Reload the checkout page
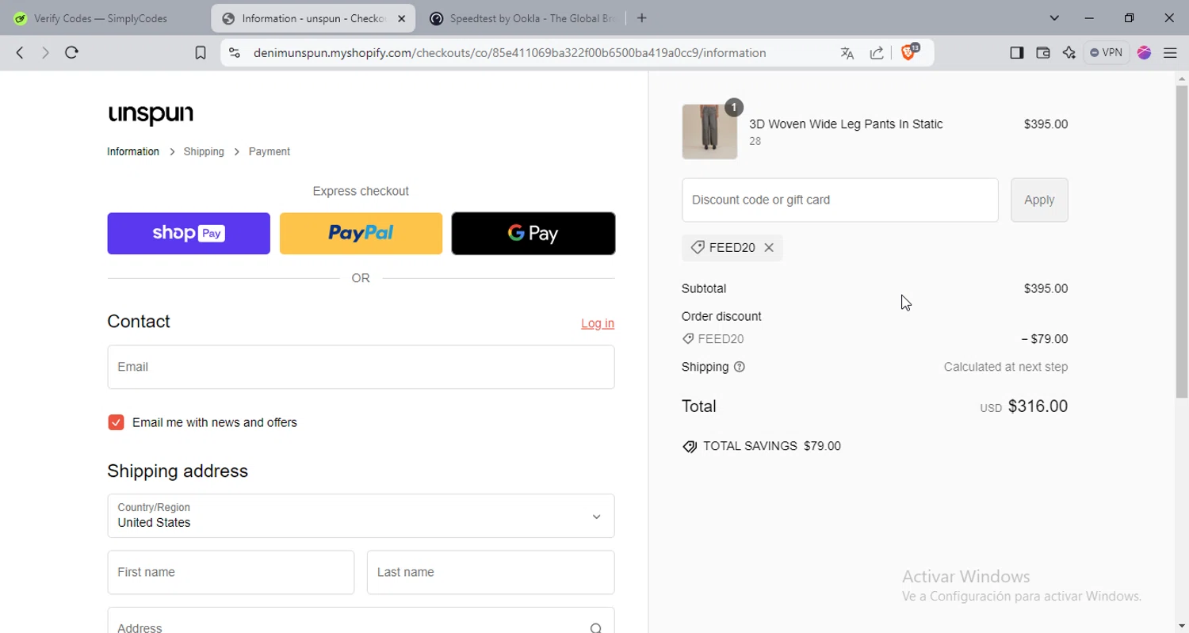Image resolution: width=1189 pixels, height=633 pixels. [71, 52]
